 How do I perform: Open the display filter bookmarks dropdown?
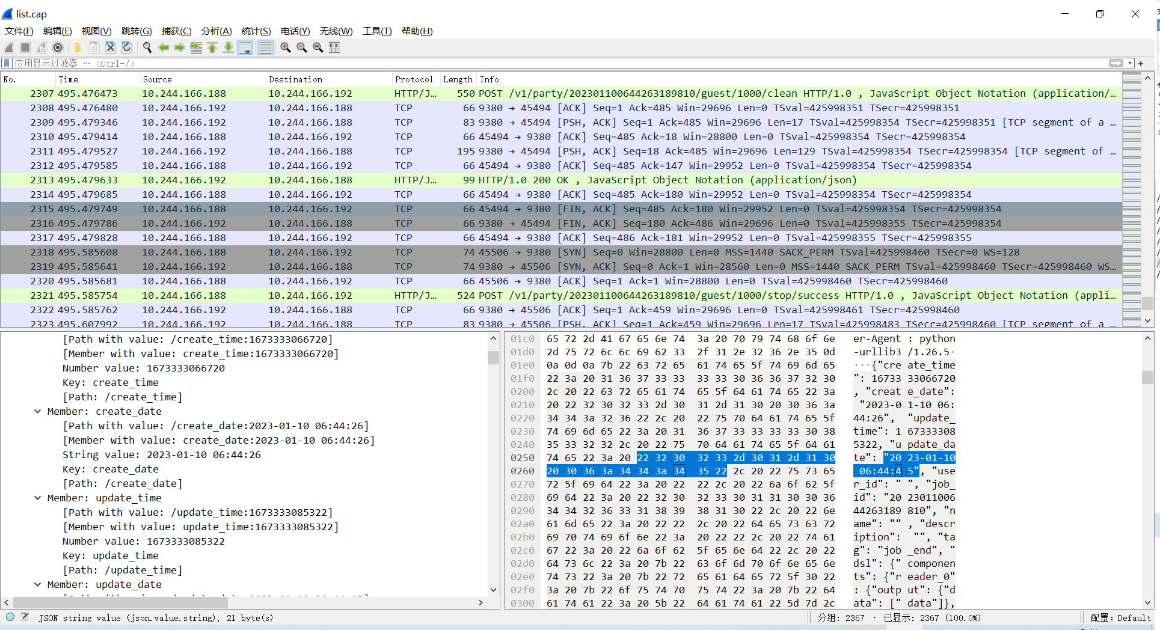pyautogui.click(x=6, y=63)
